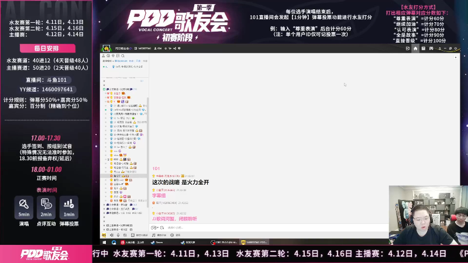Open the red app icon taskbar item

pos(133,243)
